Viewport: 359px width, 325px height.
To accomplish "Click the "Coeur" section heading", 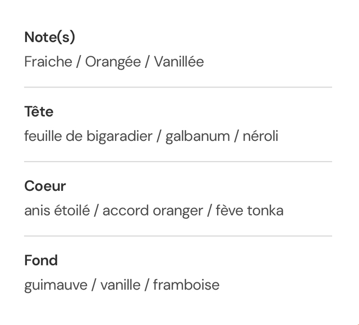I will [45, 186].
